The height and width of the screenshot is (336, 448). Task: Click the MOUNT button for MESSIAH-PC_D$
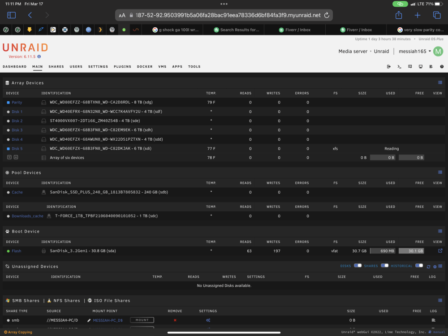142,320
